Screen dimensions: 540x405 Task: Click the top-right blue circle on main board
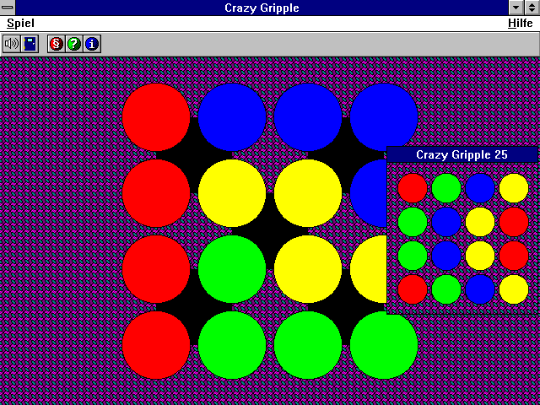tap(384, 117)
